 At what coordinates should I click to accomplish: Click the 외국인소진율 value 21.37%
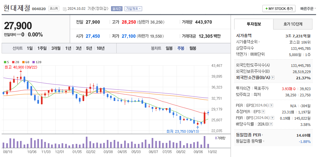click(x=303, y=78)
